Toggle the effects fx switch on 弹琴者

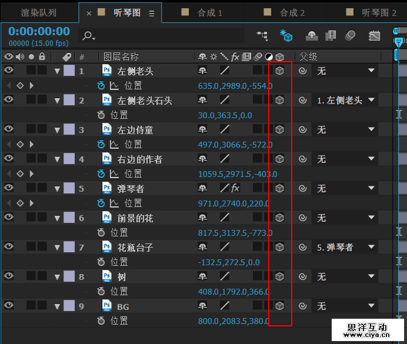[235, 188]
